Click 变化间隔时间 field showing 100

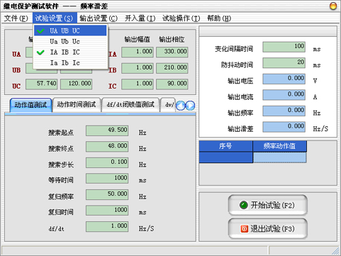tap(284, 47)
